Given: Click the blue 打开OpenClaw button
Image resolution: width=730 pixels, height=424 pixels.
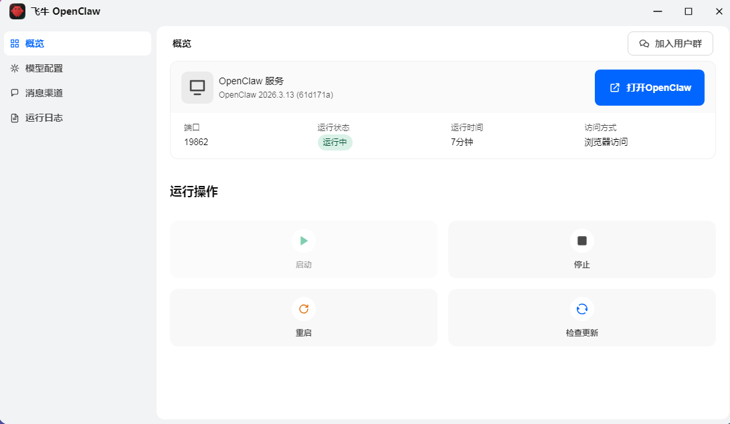Looking at the screenshot, I should tap(650, 88).
